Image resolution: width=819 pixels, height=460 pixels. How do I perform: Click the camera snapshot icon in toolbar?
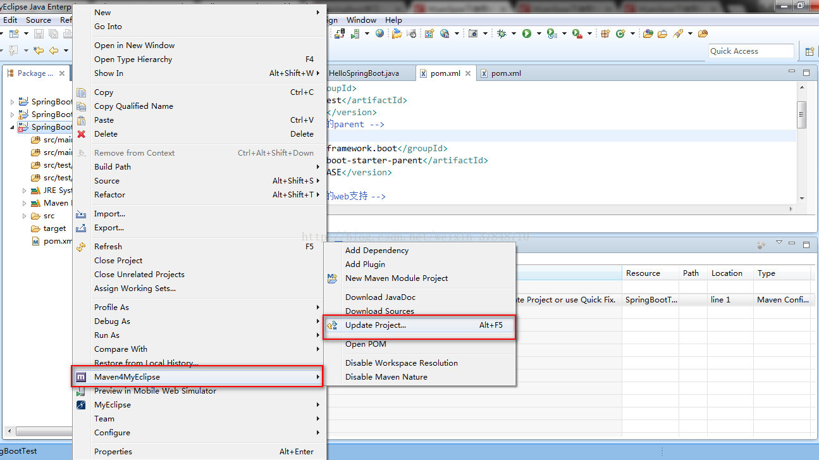pyautogui.click(x=472, y=34)
